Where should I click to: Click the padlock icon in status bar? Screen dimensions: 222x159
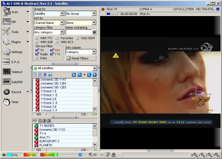click(114, 155)
